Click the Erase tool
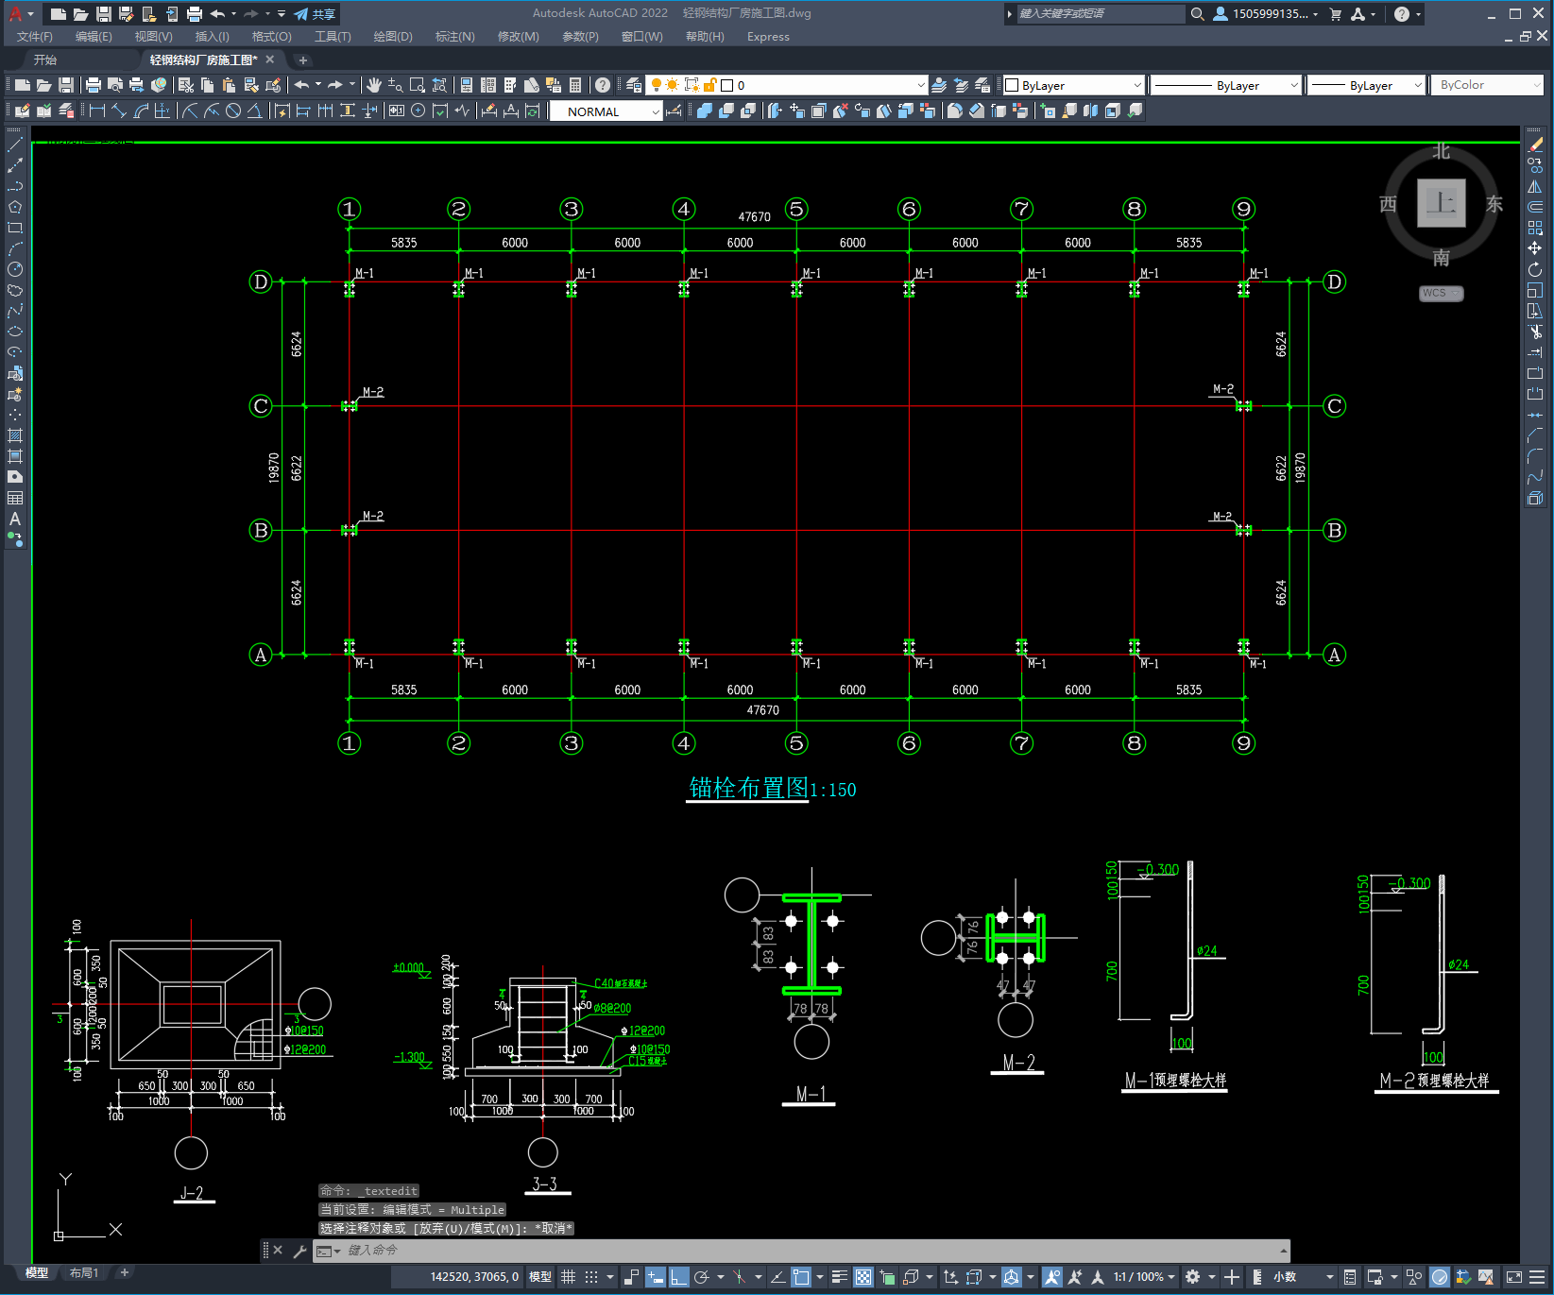 1535,145
